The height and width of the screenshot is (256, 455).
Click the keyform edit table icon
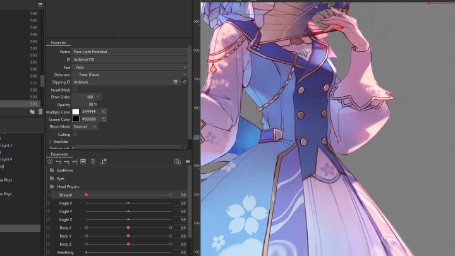pyautogui.click(x=83, y=162)
